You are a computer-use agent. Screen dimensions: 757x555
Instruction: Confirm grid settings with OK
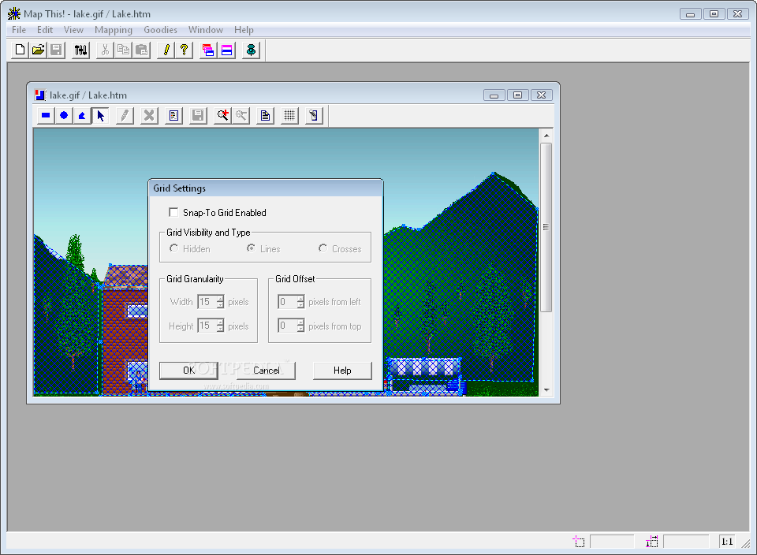coord(188,371)
